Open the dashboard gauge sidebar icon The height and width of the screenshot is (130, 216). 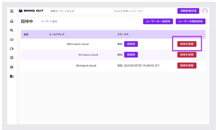tap(12, 40)
